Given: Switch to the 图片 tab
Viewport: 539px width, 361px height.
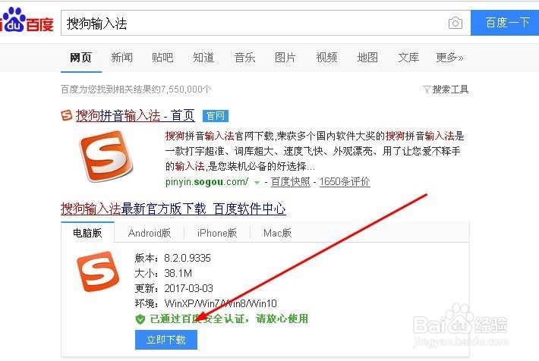Looking at the screenshot, I should 285,58.
